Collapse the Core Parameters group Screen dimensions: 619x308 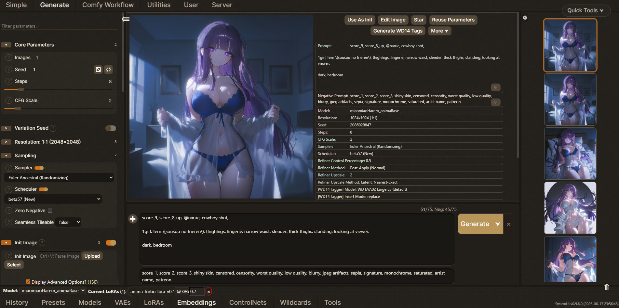[x=6, y=45]
